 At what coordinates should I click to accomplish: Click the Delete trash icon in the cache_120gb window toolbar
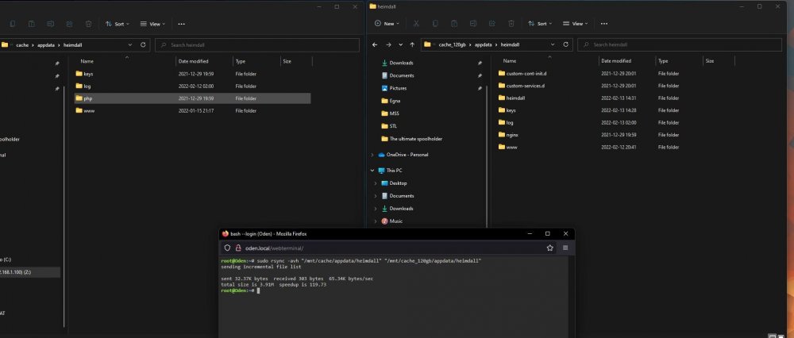[511, 23]
